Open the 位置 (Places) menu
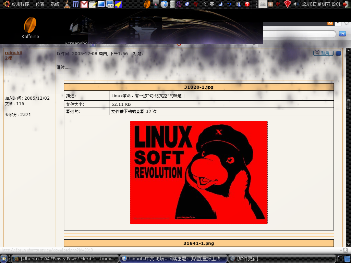 pyautogui.click(x=40, y=4)
